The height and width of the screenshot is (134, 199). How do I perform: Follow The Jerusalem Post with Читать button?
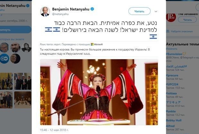187,20
